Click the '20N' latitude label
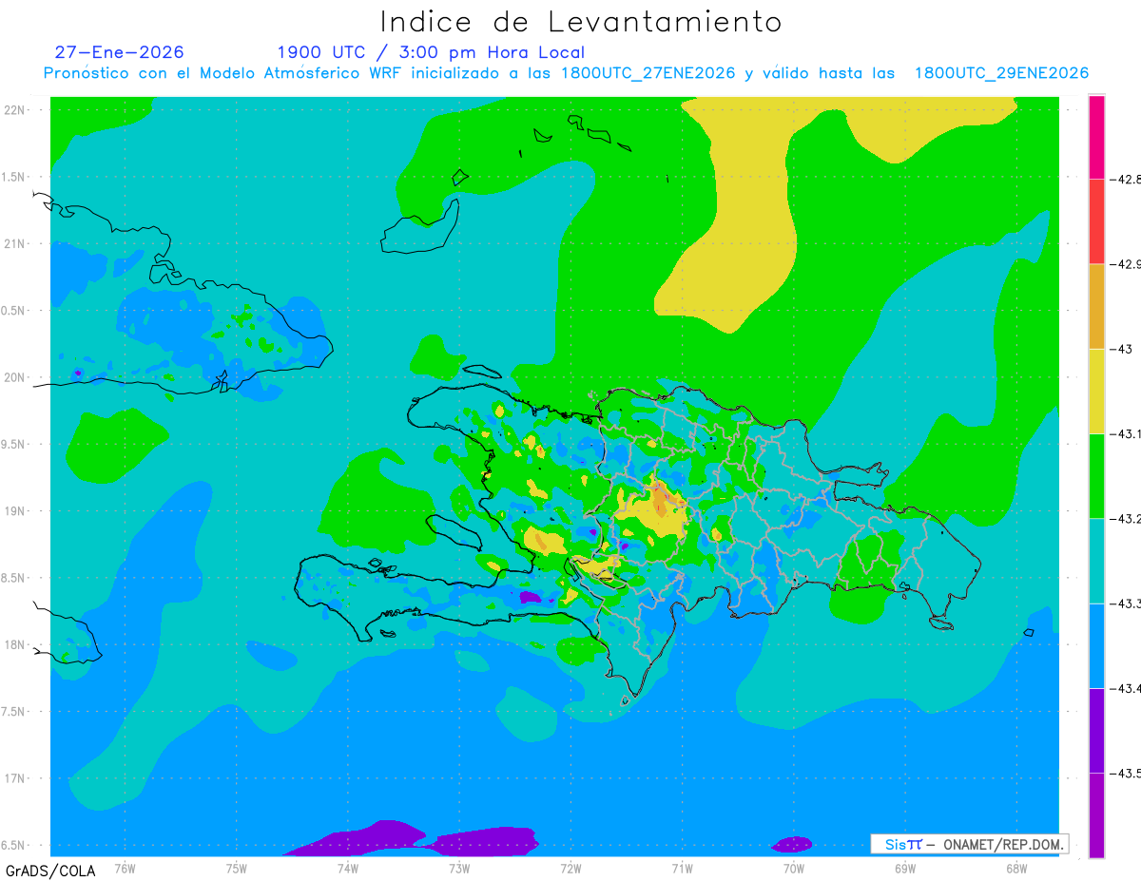The height and width of the screenshot is (881, 1141). point(15,377)
